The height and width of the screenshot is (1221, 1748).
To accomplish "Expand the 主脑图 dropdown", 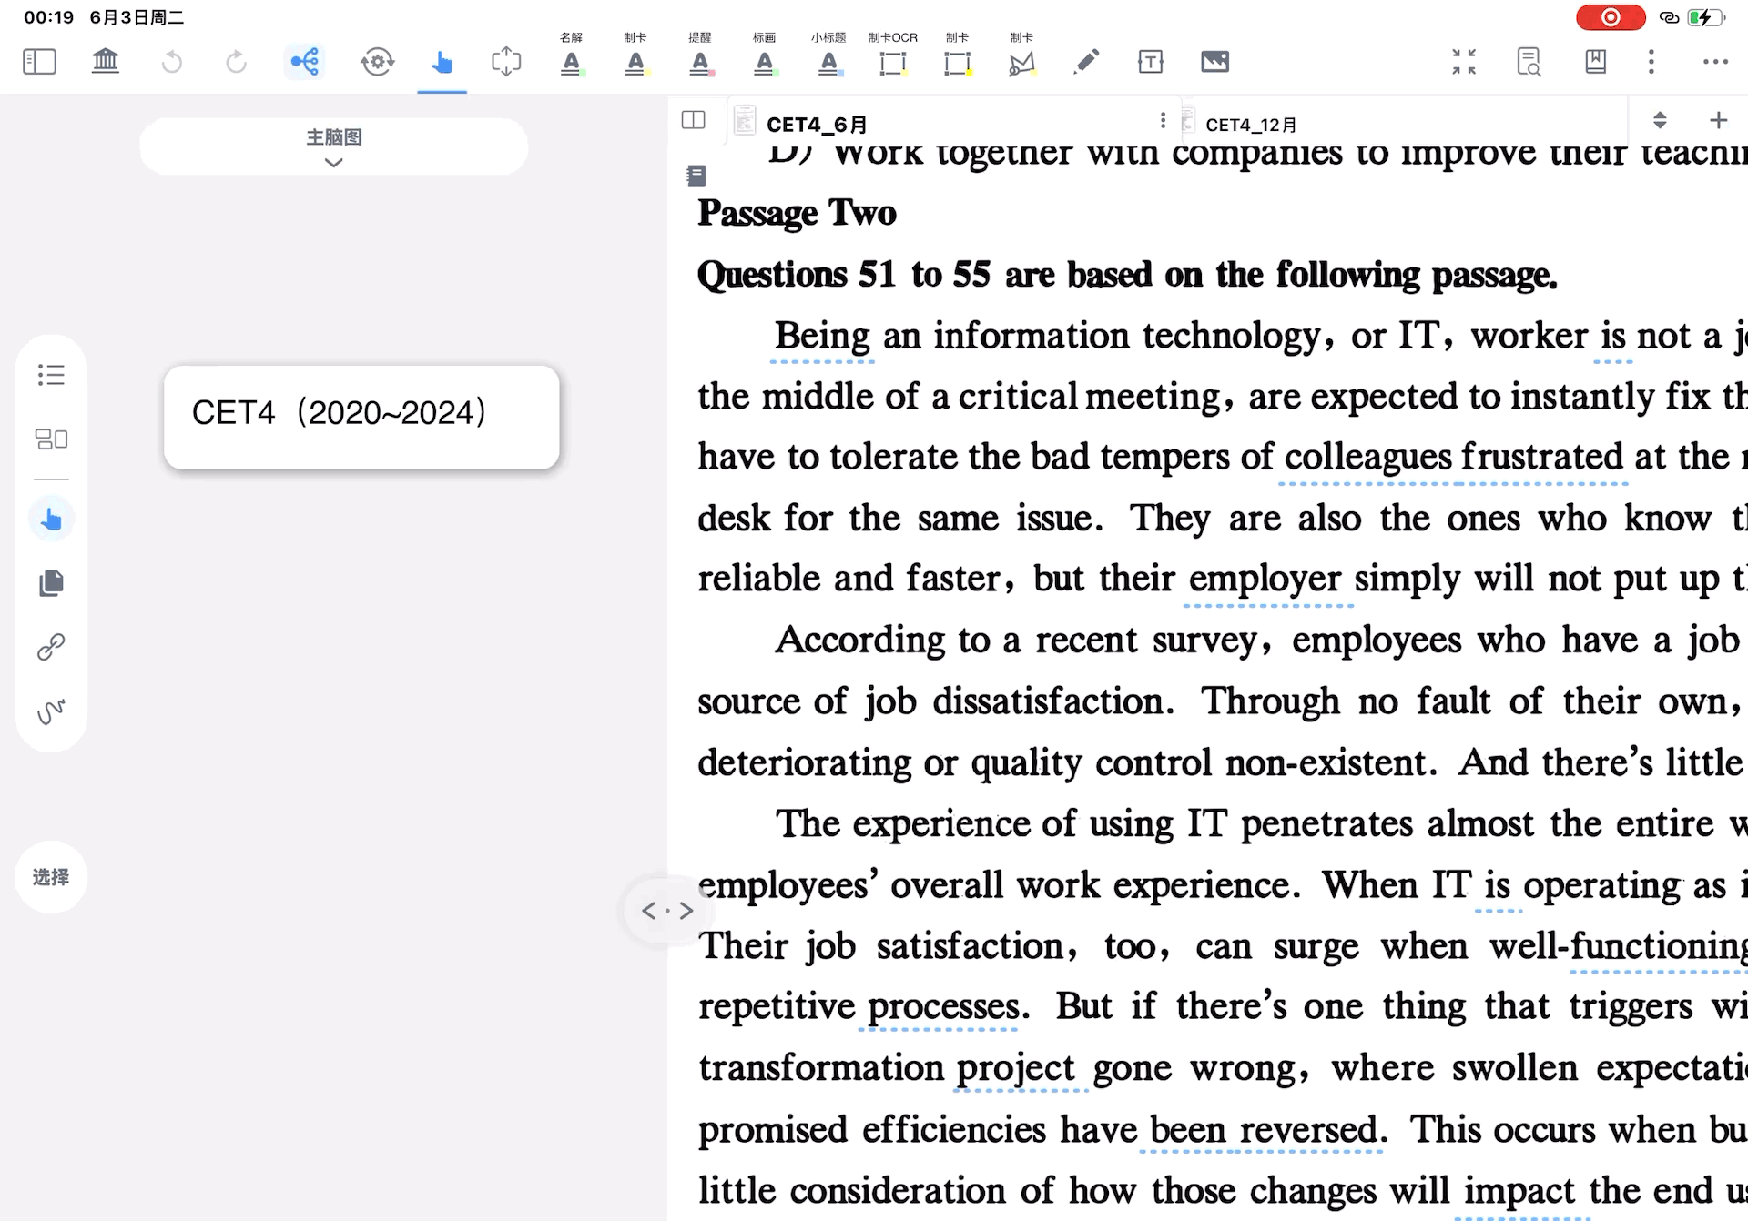I will point(334,146).
